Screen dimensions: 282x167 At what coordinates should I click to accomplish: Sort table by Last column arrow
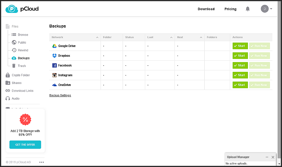coord(171,38)
